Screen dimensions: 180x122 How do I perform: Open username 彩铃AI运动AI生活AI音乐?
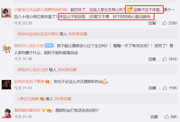pyautogui.click(x=38, y=34)
